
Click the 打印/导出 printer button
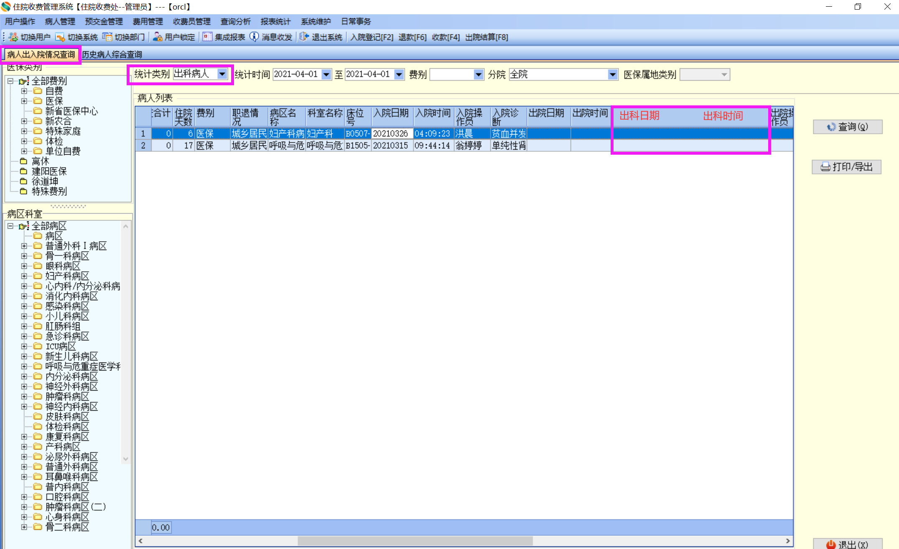(847, 167)
